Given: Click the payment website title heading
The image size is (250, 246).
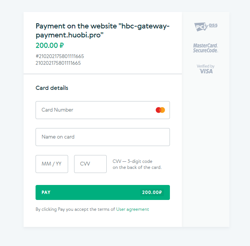Looking at the screenshot, I should tap(103, 30).
